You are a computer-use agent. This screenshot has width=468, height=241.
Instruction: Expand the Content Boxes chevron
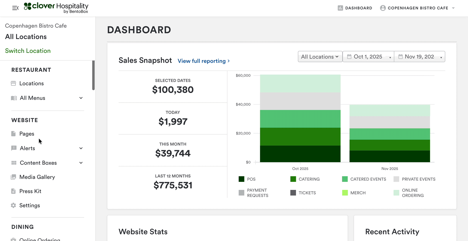tap(81, 163)
